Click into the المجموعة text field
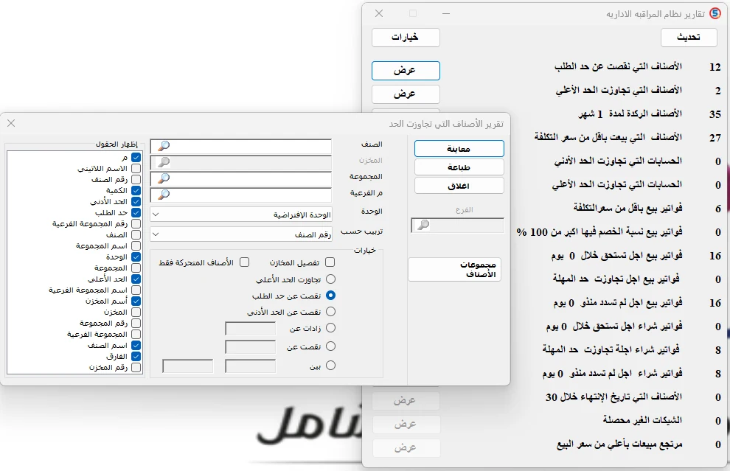This screenshot has width=730, height=471. coord(241,178)
